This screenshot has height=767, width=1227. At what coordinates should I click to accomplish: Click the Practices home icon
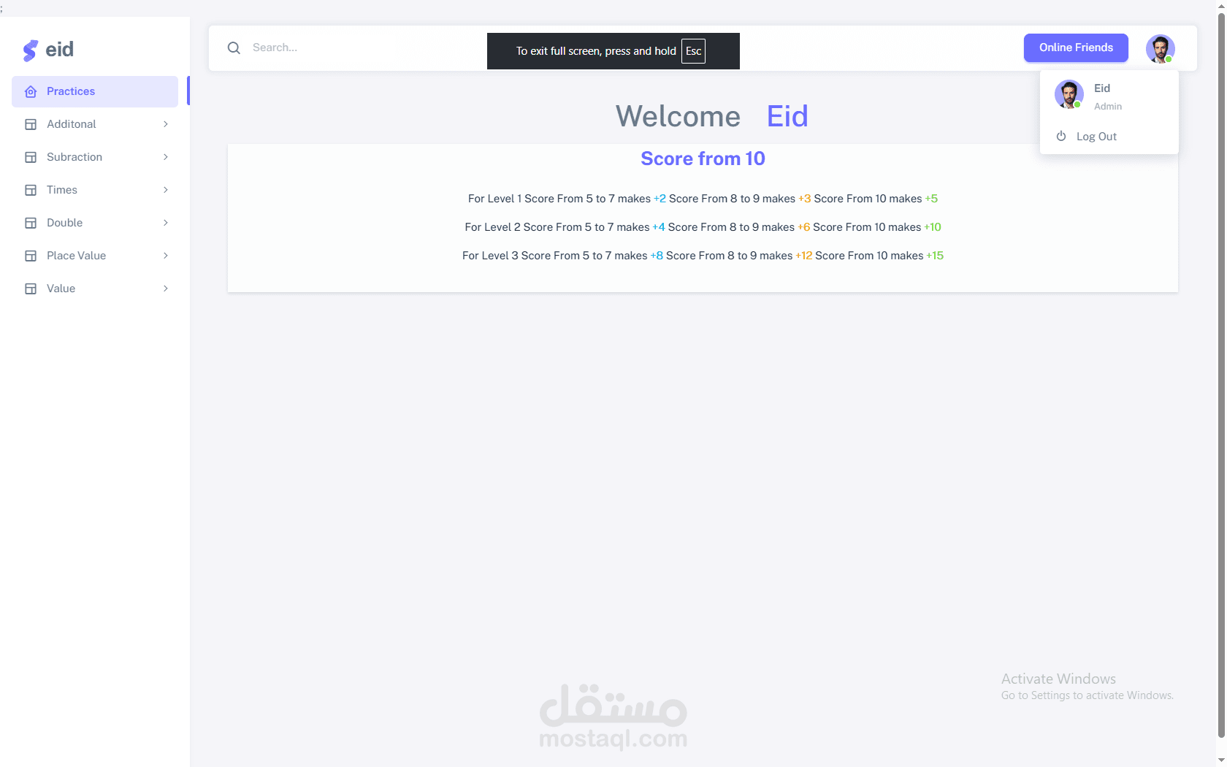(31, 91)
